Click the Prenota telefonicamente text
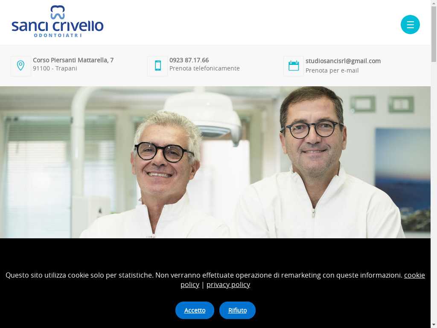Screen dimensions: 437x328 [x=204, y=68]
